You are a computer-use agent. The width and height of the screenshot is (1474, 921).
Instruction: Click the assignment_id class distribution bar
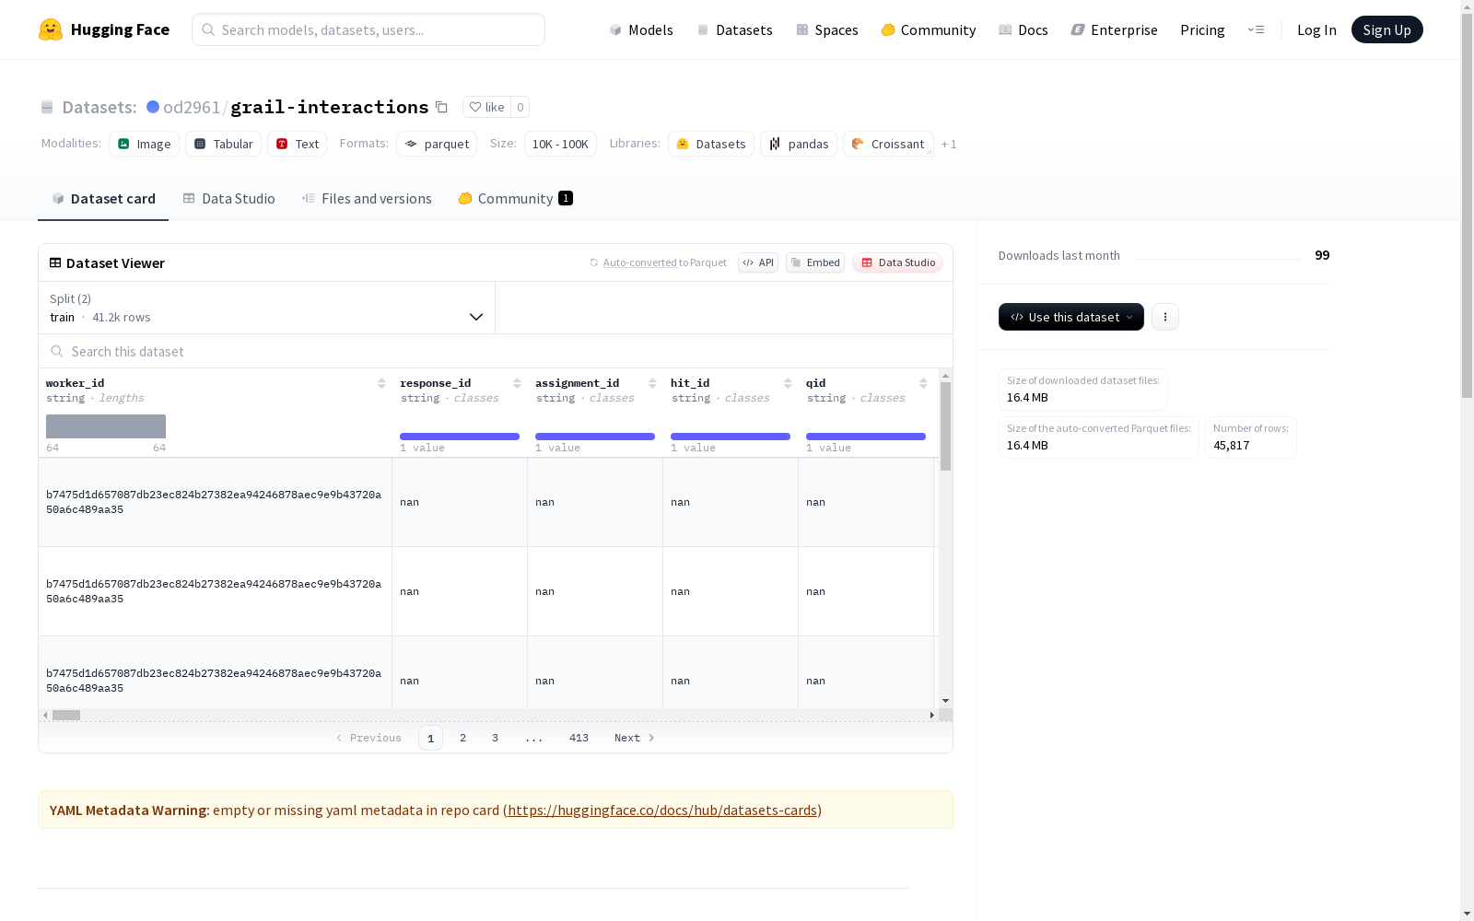[595, 437]
